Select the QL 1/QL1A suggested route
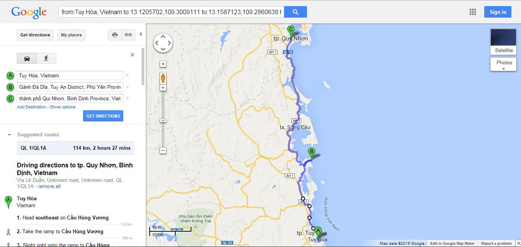The height and width of the screenshot is (247, 521). (x=75, y=148)
